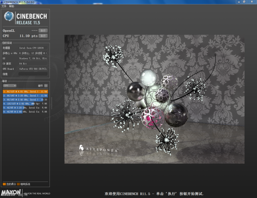Click the OS field Windows 7
Image resolution: width=257 pixels, height=198 pixels.
click(x=33, y=58)
